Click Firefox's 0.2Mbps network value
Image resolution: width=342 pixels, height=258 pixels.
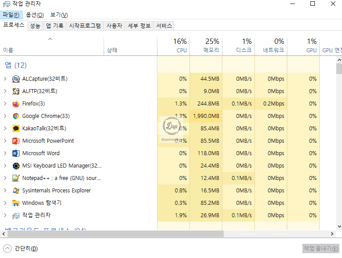click(274, 104)
